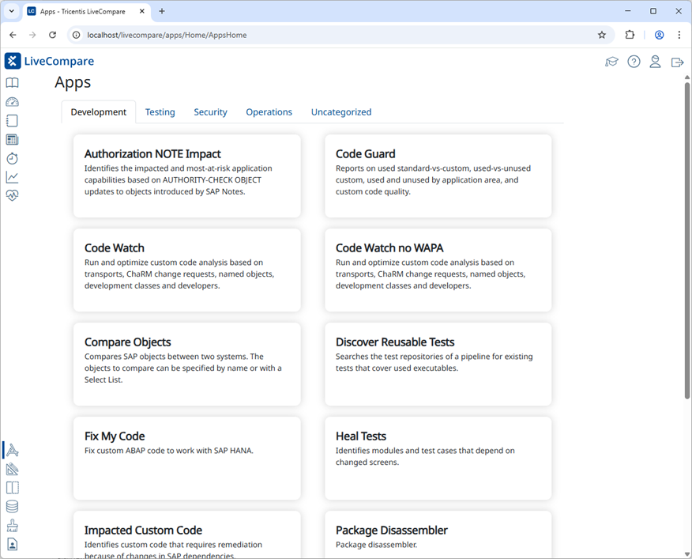Click the line chart icon in sidebar
Image resolution: width=692 pixels, height=559 pixels.
click(x=12, y=177)
